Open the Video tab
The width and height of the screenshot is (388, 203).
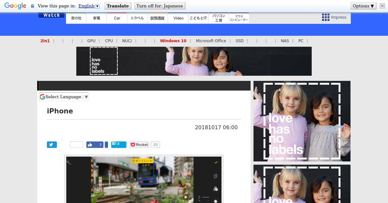pyautogui.click(x=178, y=18)
